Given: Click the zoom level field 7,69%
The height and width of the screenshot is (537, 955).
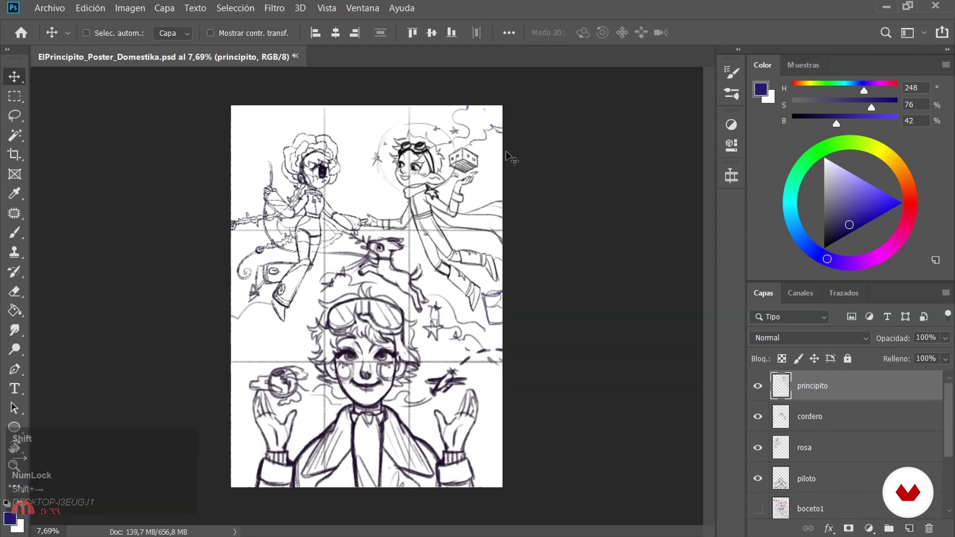Looking at the screenshot, I should point(48,531).
